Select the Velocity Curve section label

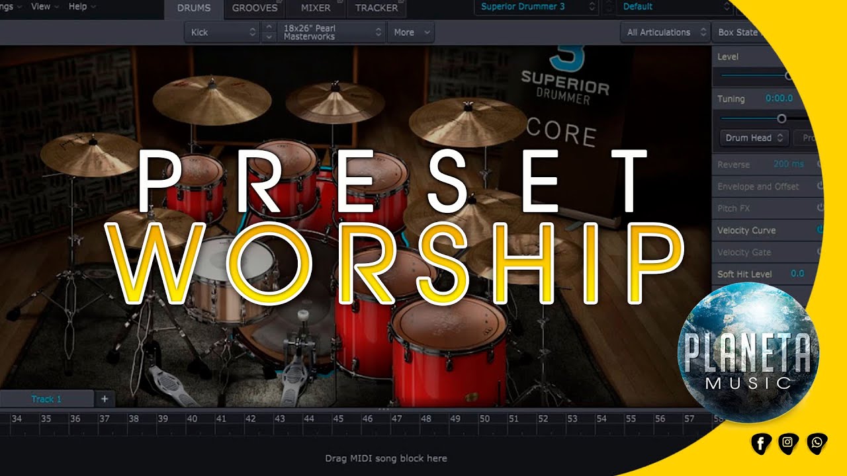(x=746, y=230)
